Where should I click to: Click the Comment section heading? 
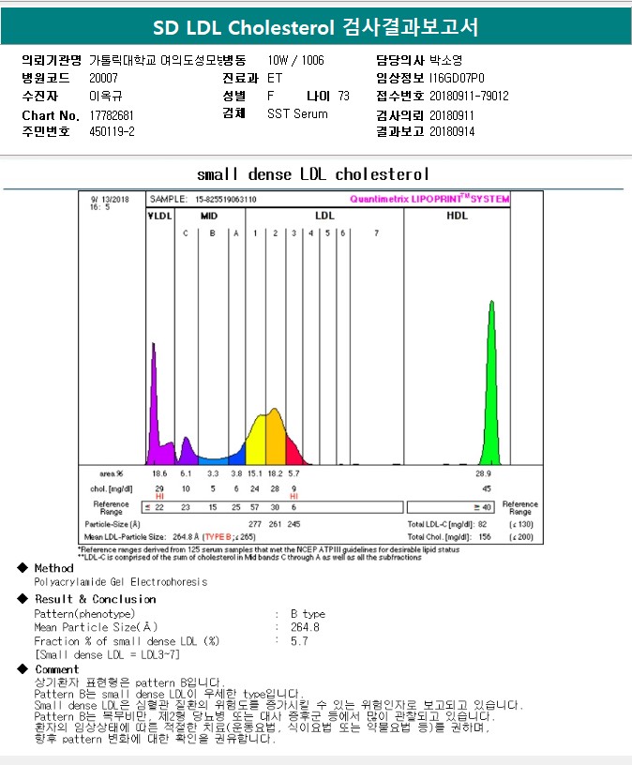(56, 669)
